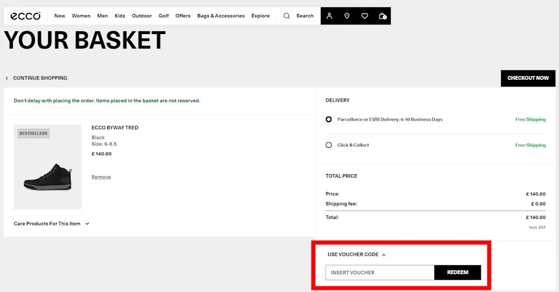The image size is (559, 292).
Task: Click the item price £ 140.00 under product
Action: click(x=102, y=154)
